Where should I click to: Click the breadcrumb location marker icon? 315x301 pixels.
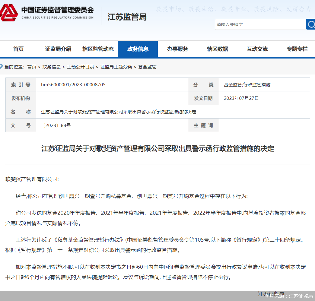point(2,67)
